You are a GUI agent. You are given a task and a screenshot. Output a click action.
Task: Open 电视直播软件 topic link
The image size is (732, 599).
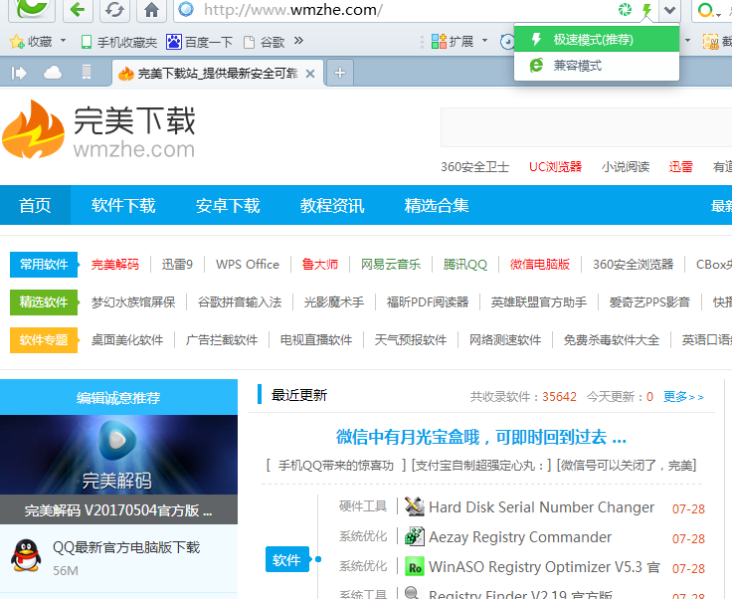coord(316,340)
